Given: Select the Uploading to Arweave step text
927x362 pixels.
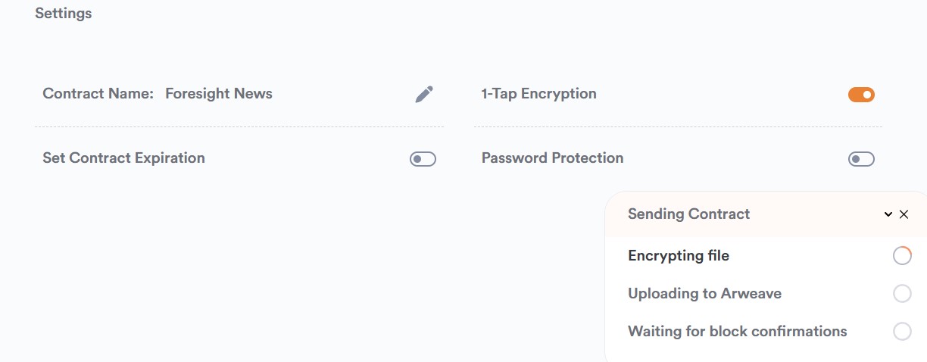Looking at the screenshot, I should [x=704, y=294].
